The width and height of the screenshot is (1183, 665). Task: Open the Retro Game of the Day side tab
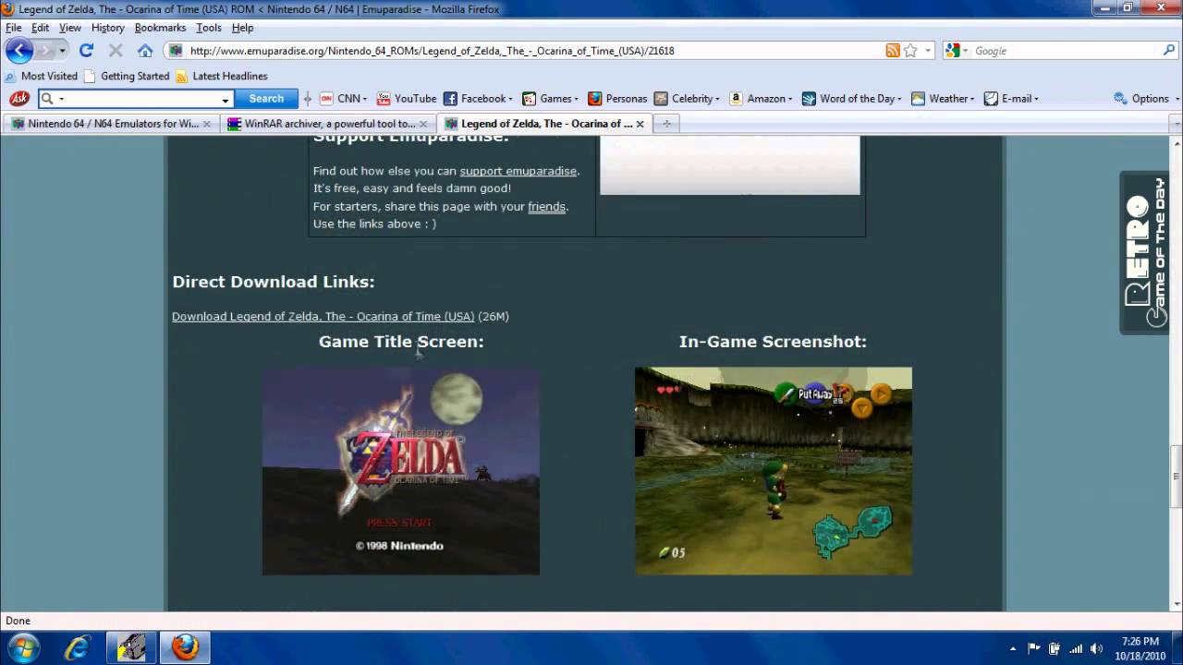[x=1144, y=252]
